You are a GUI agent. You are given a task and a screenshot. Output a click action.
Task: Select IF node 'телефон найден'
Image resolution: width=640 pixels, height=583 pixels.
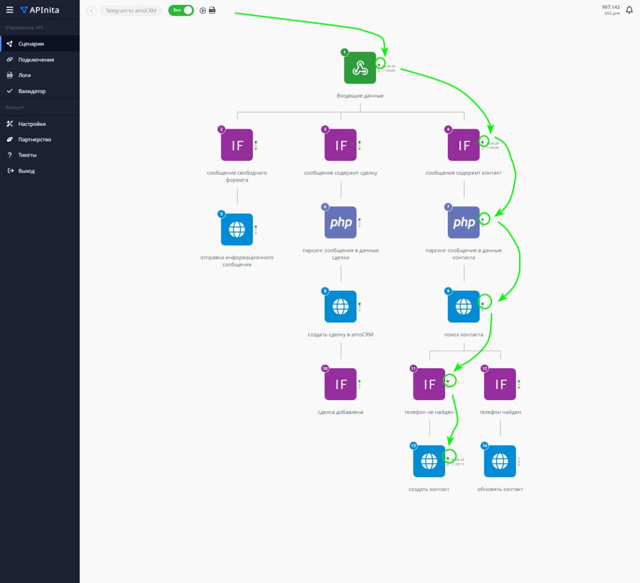pos(500,384)
